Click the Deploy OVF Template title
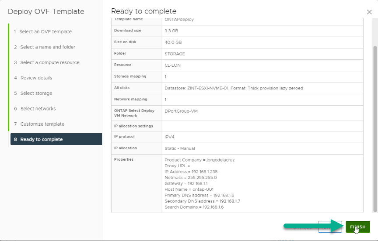378x241 pixels. (x=46, y=11)
